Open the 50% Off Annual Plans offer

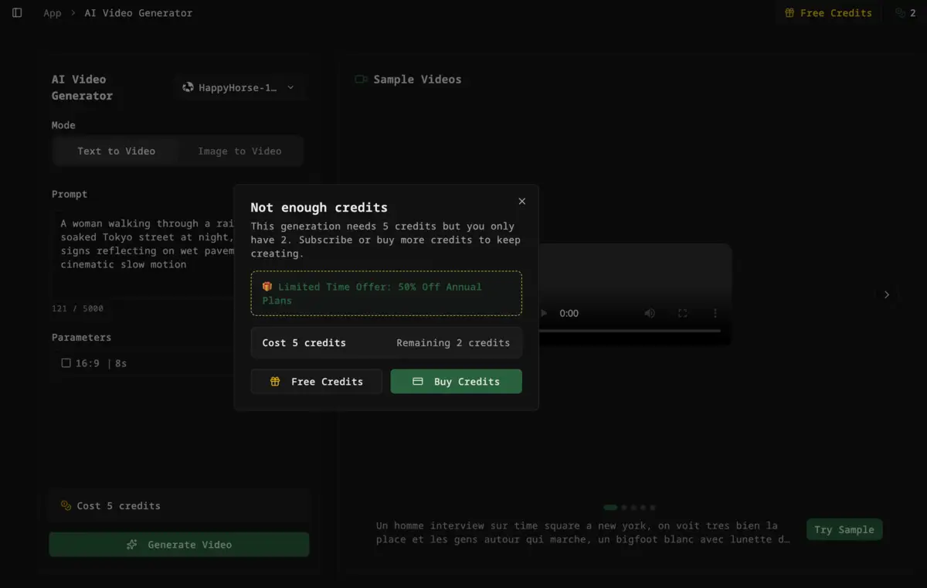click(x=386, y=294)
